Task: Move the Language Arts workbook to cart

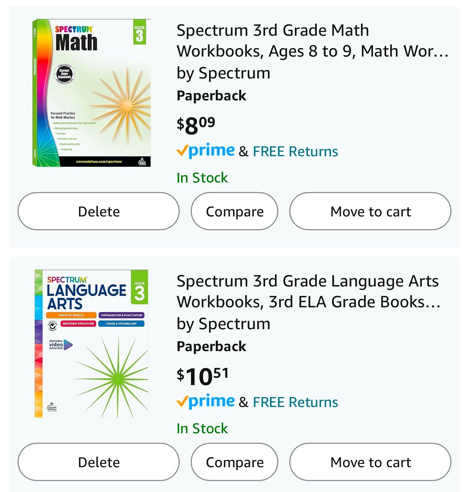Action: tap(370, 462)
